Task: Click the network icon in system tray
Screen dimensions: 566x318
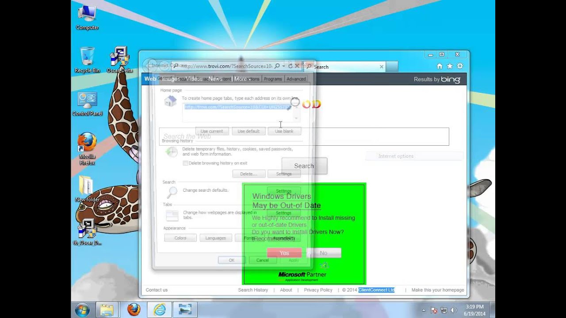Action: [444, 310]
